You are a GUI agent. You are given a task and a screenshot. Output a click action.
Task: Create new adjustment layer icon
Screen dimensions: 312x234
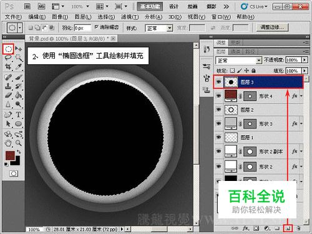coord(266,228)
